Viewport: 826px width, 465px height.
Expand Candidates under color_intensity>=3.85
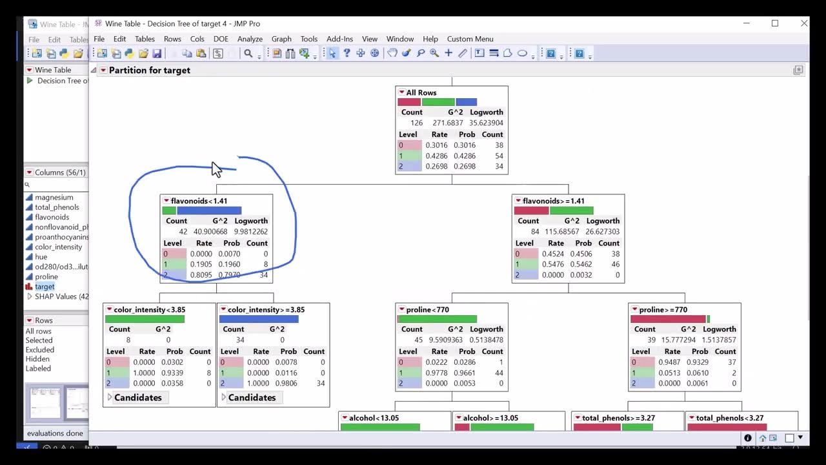[224, 397]
